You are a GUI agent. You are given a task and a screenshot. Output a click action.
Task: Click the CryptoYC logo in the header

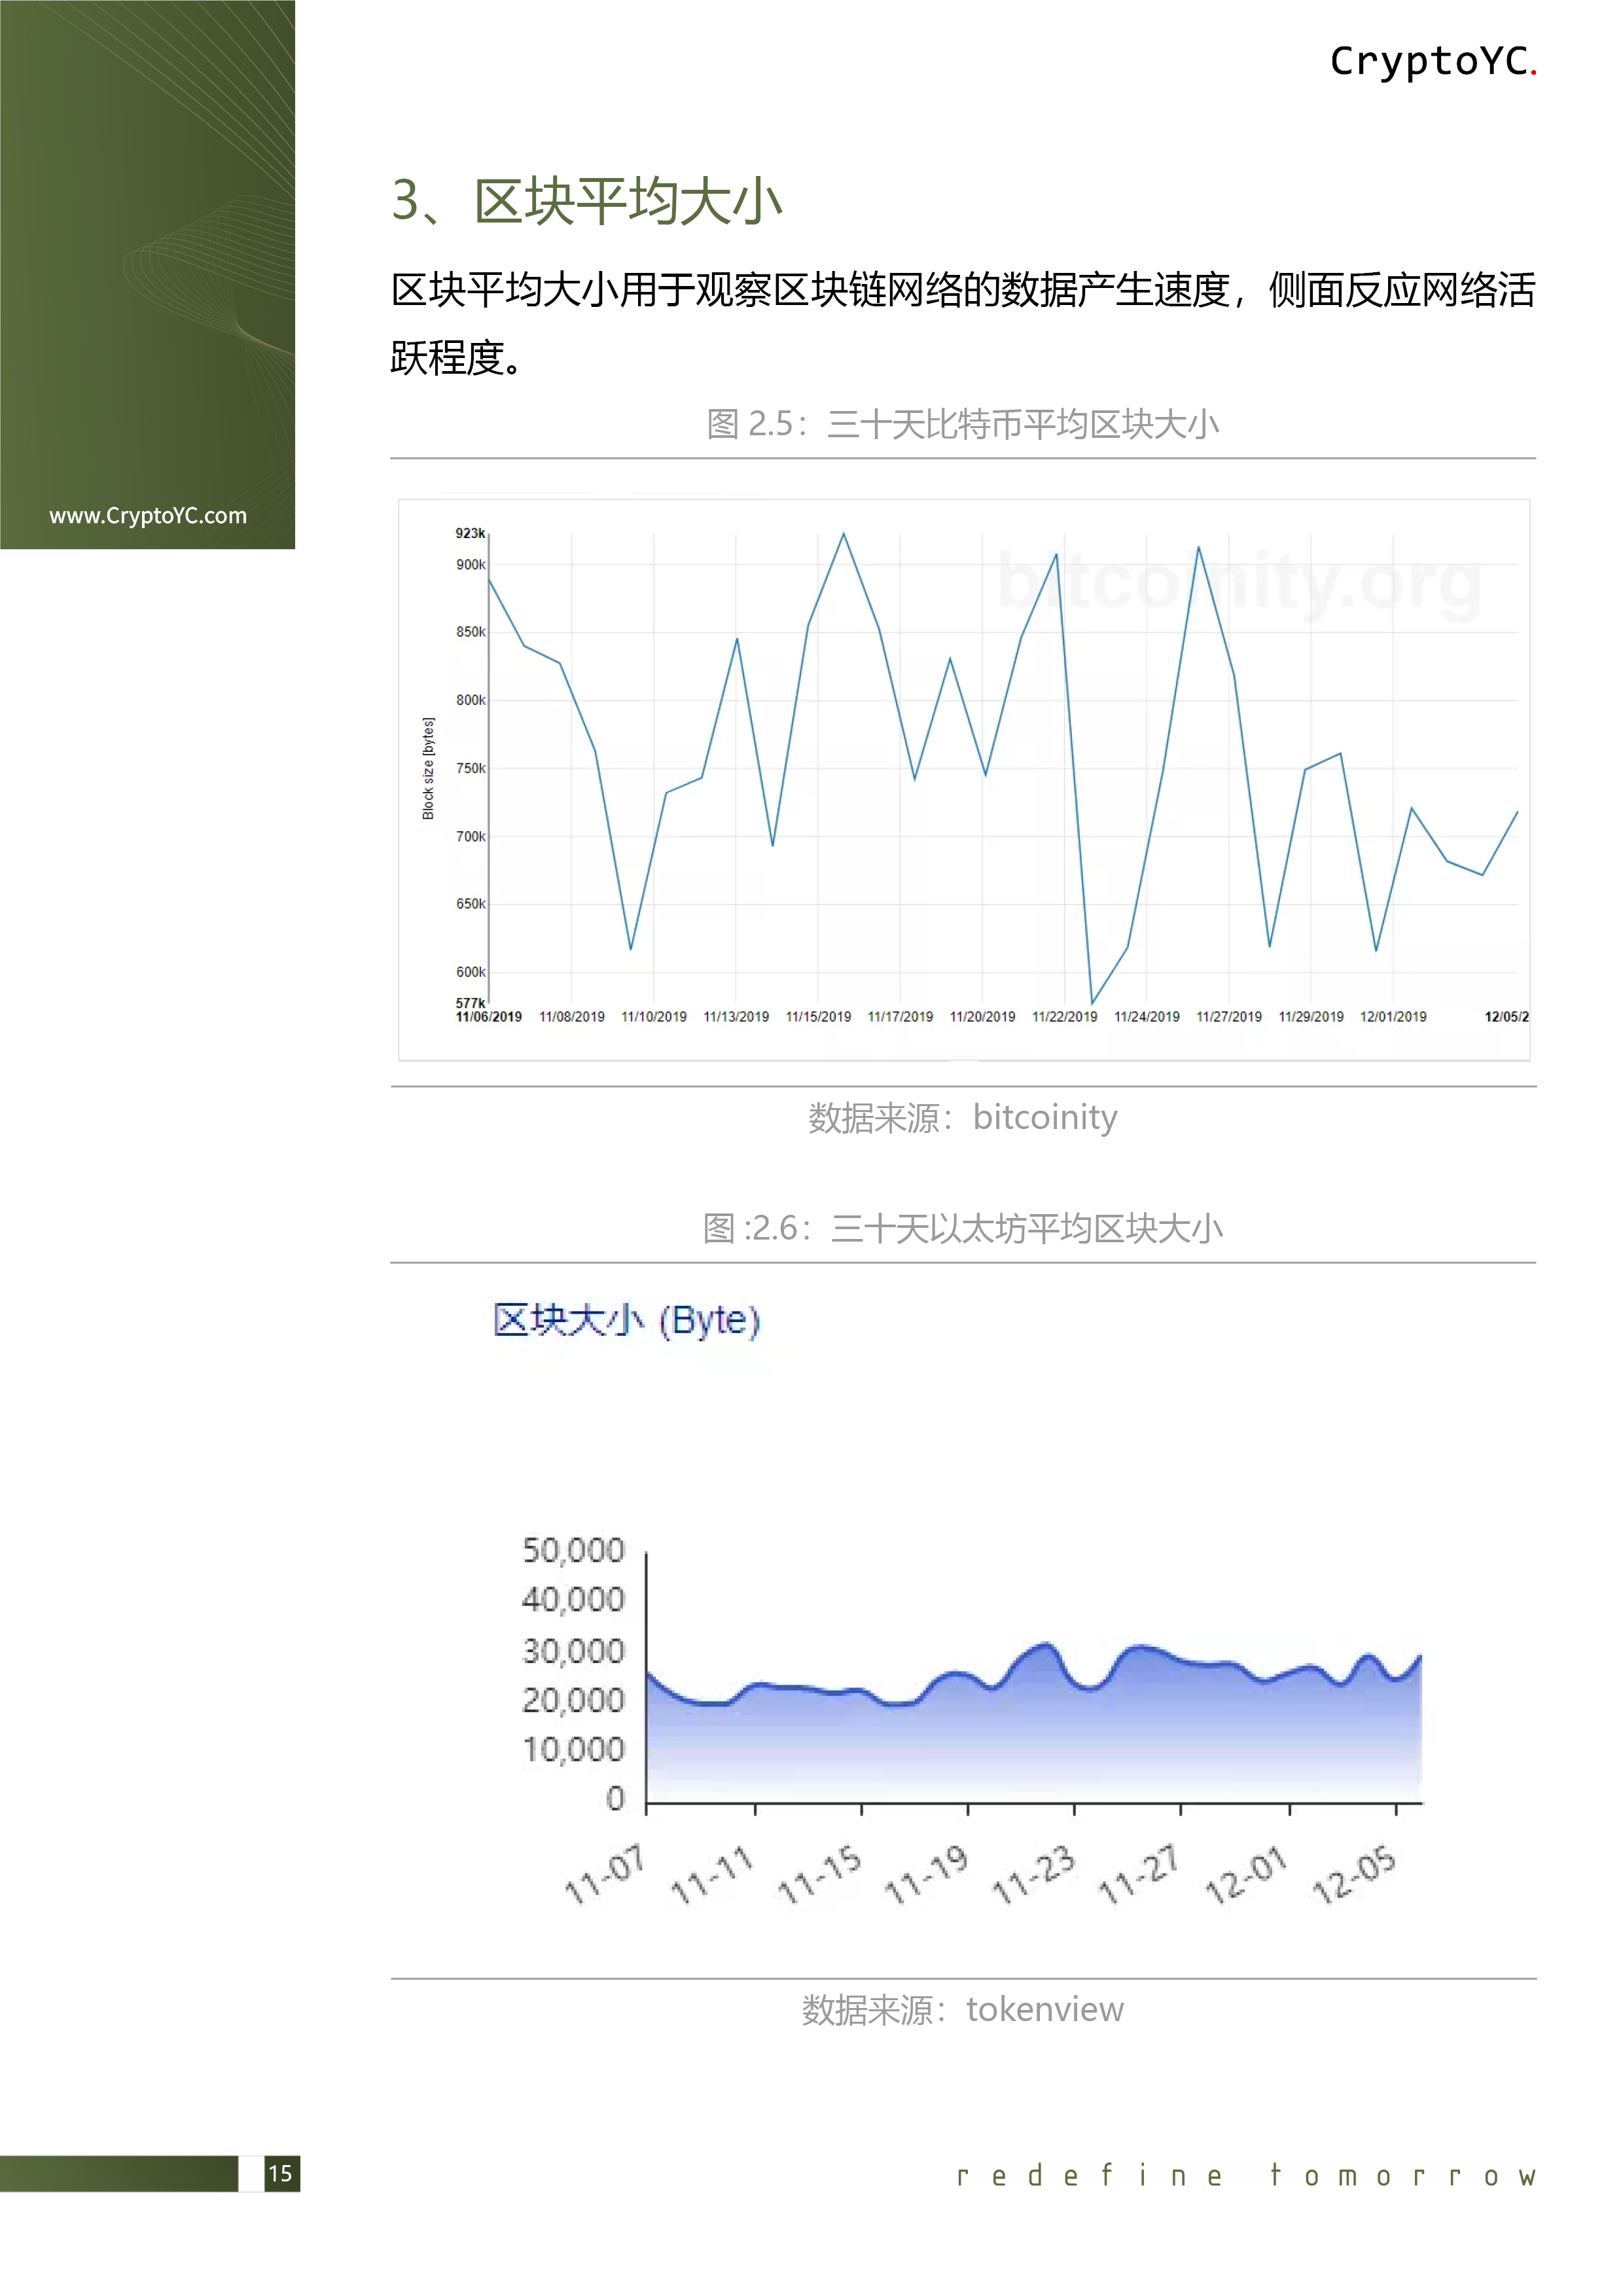click(x=1432, y=62)
